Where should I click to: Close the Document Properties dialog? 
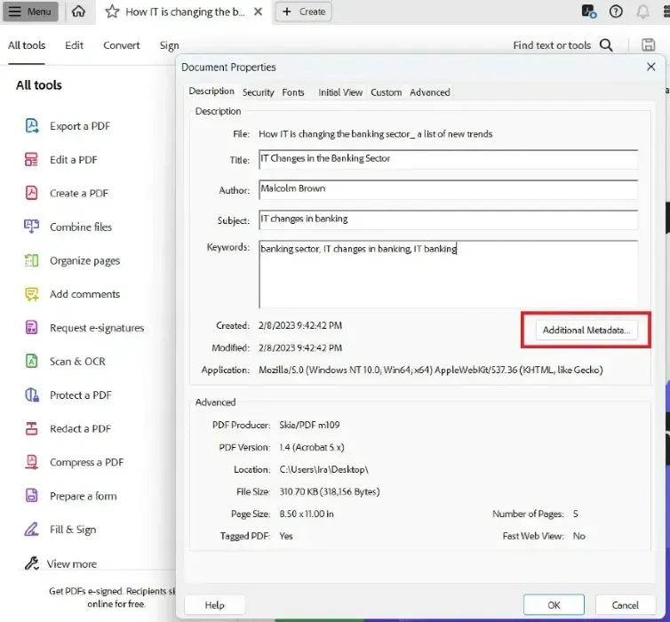tap(650, 67)
